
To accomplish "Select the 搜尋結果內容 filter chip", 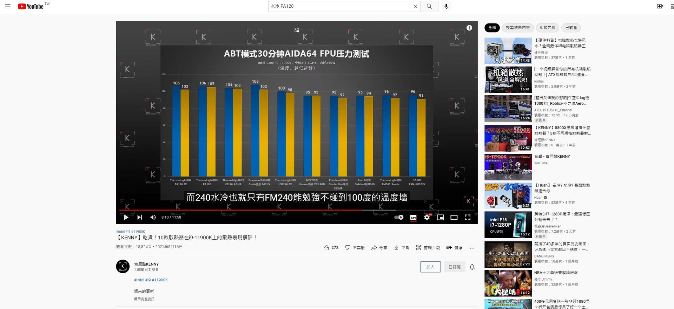I will coord(518,28).
